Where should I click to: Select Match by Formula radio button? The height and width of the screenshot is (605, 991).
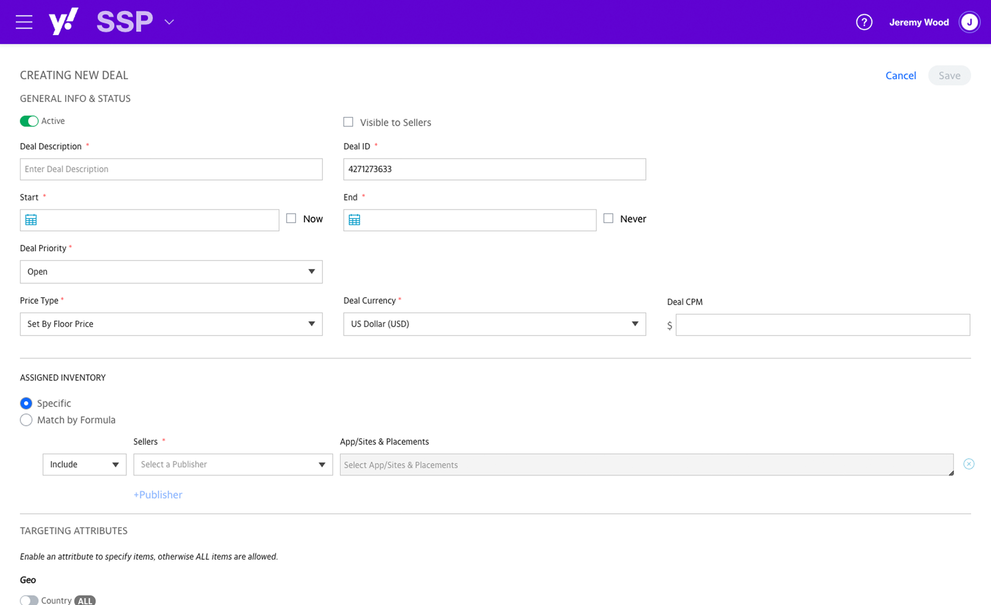pos(26,420)
